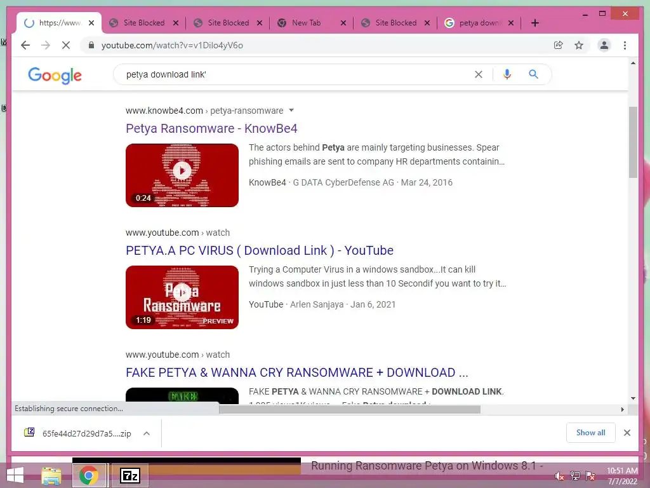
Task: Click the scroll down arrow
Action: (x=633, y=398)
